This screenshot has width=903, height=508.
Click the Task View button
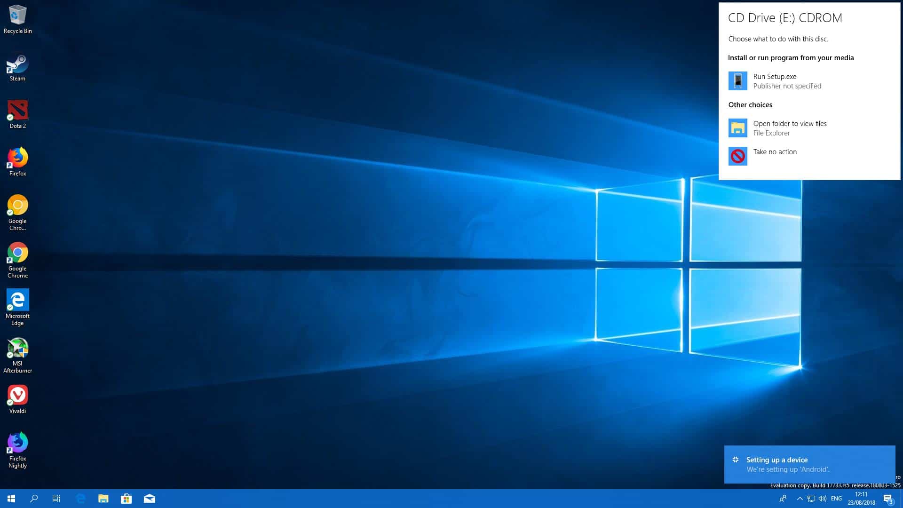(57, 499)
